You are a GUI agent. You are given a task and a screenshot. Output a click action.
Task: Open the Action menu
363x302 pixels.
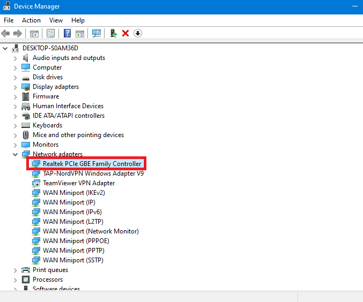point(31,20)
